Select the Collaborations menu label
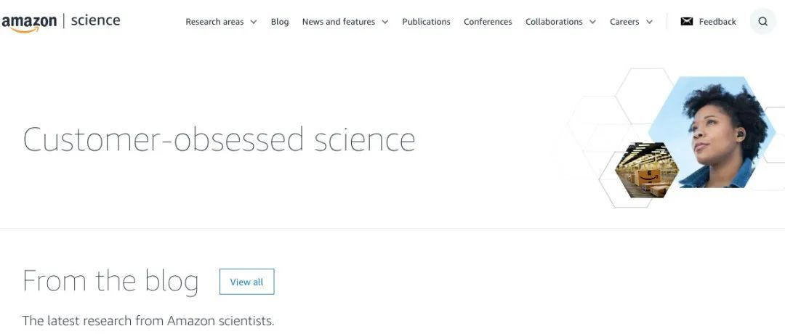 click(554, 22)
